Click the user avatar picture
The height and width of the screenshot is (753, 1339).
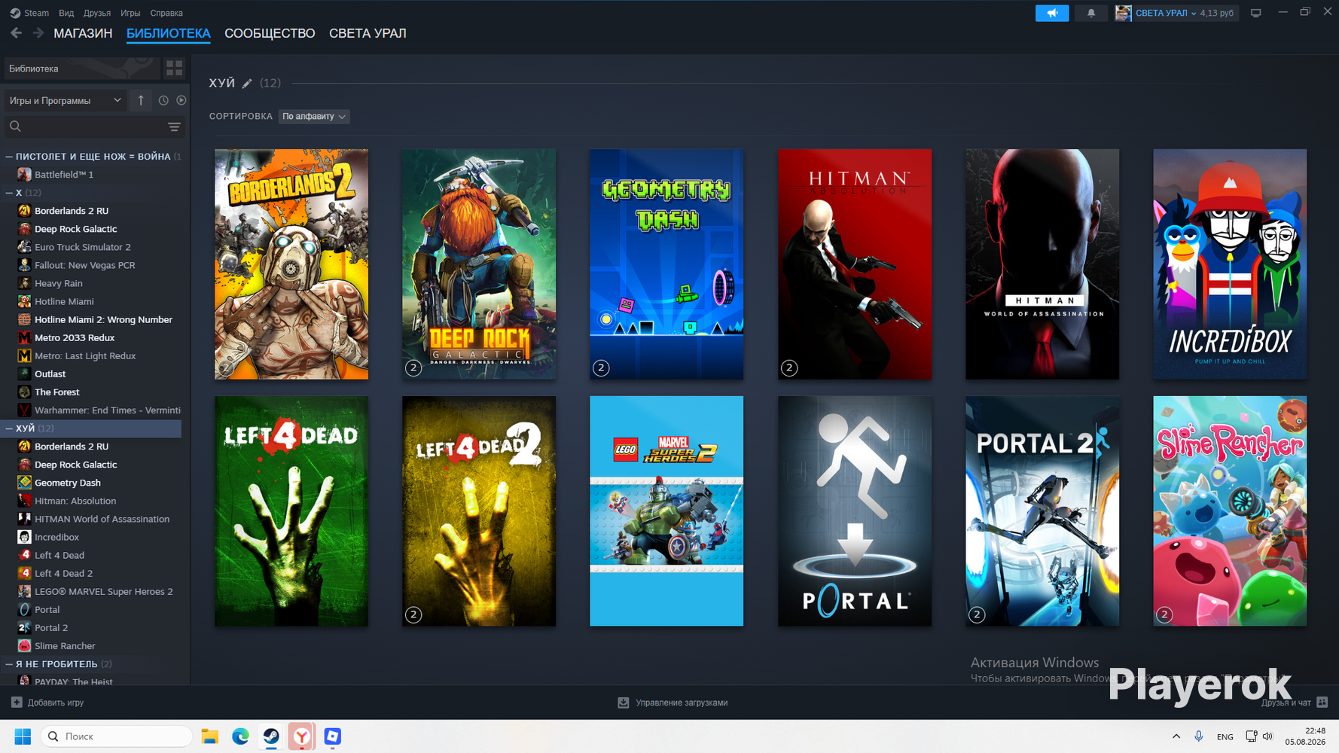[1123, 13]
